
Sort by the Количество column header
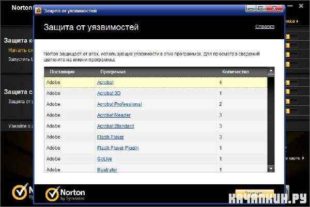236,72
